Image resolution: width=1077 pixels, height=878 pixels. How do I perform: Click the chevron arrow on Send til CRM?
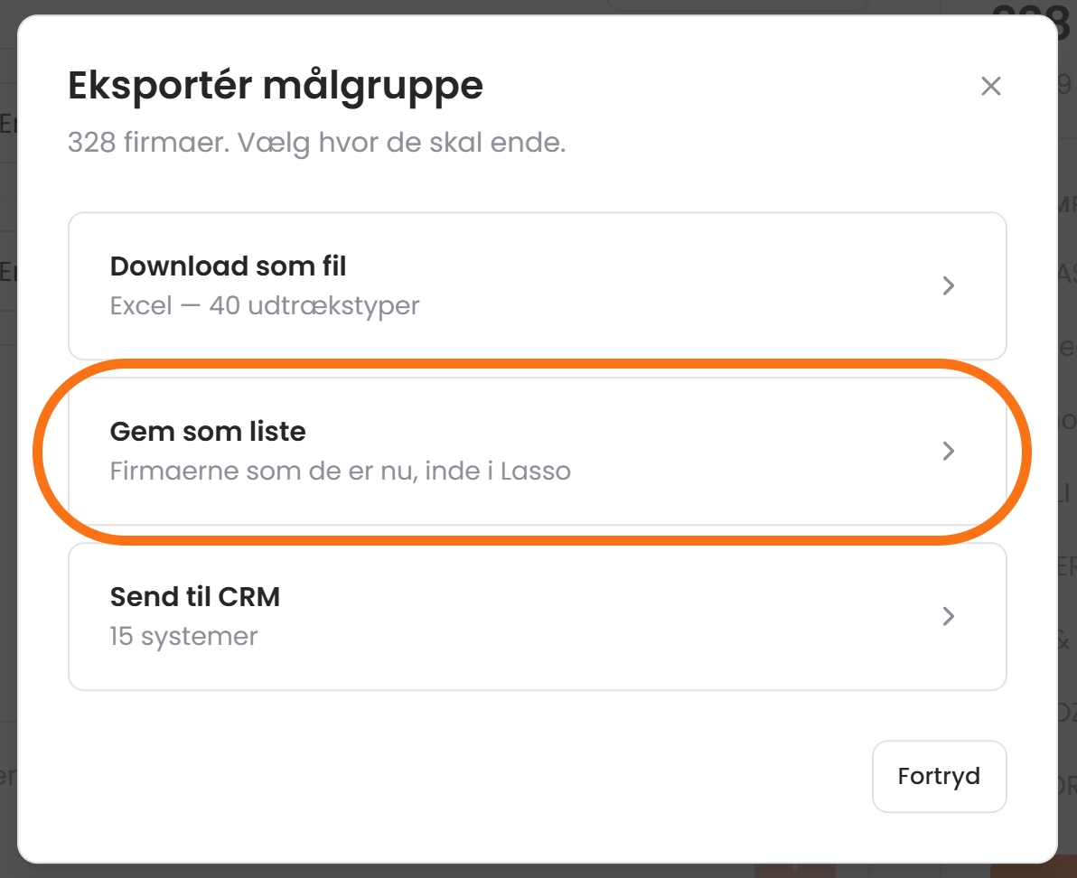pos(949,616)
